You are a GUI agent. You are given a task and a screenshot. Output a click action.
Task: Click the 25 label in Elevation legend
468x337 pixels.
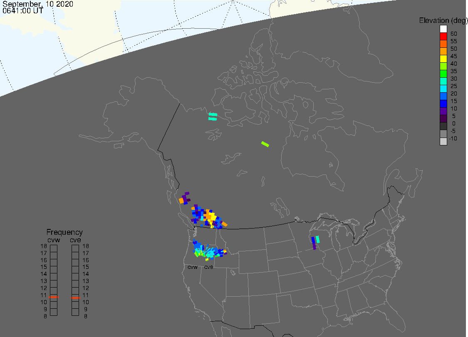[454, 86]
